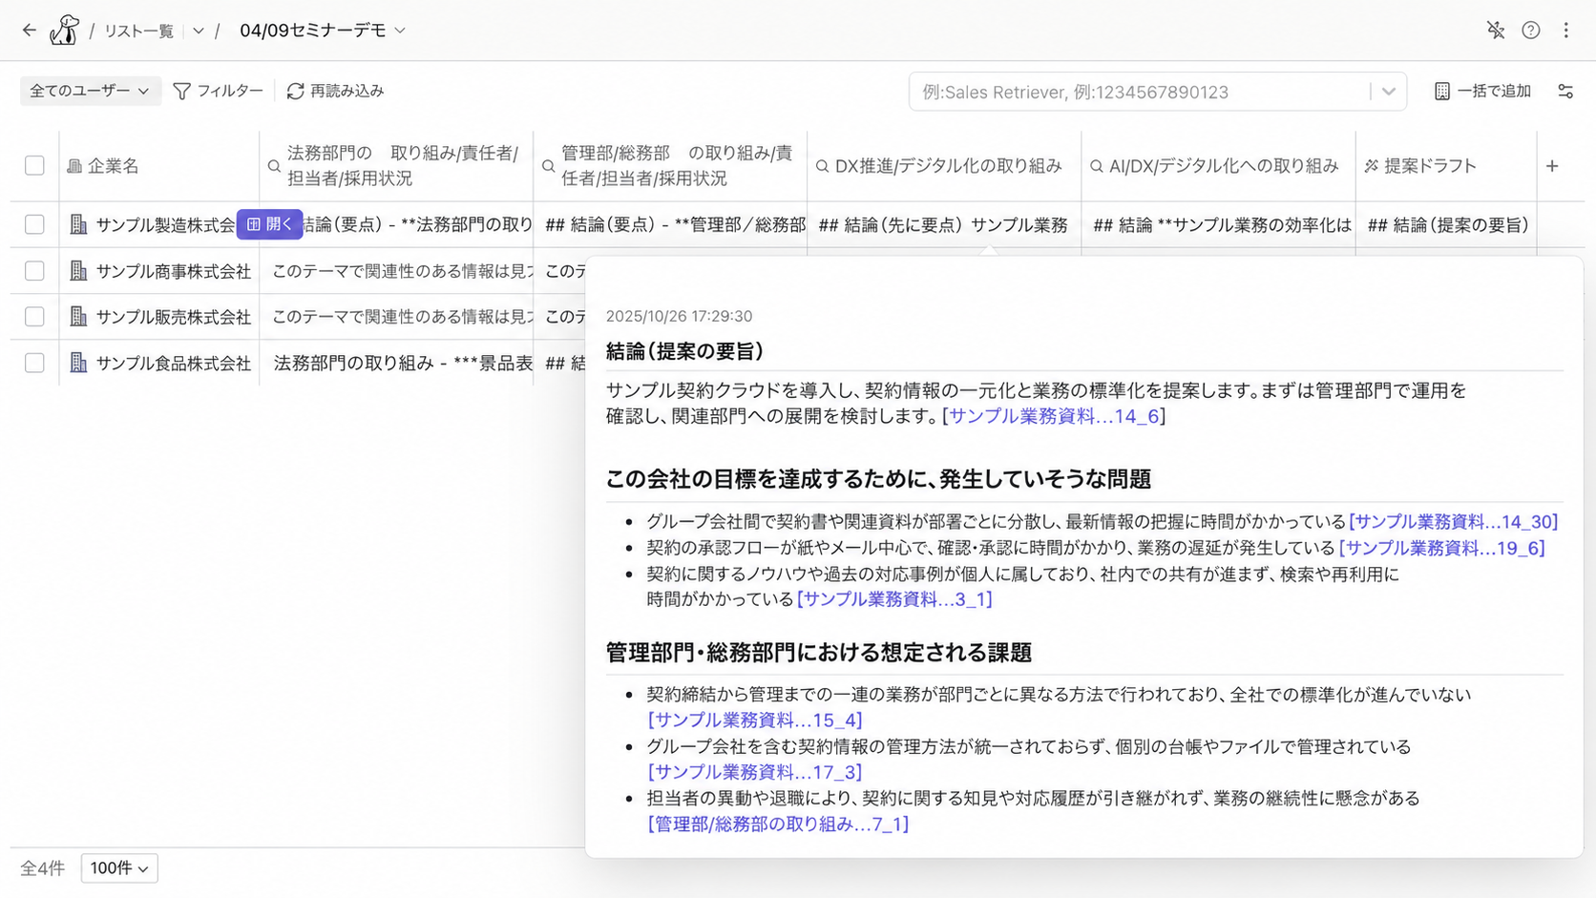Click 一括で追加 bulk add button

pyautogui.click(x=1482, y=91)
